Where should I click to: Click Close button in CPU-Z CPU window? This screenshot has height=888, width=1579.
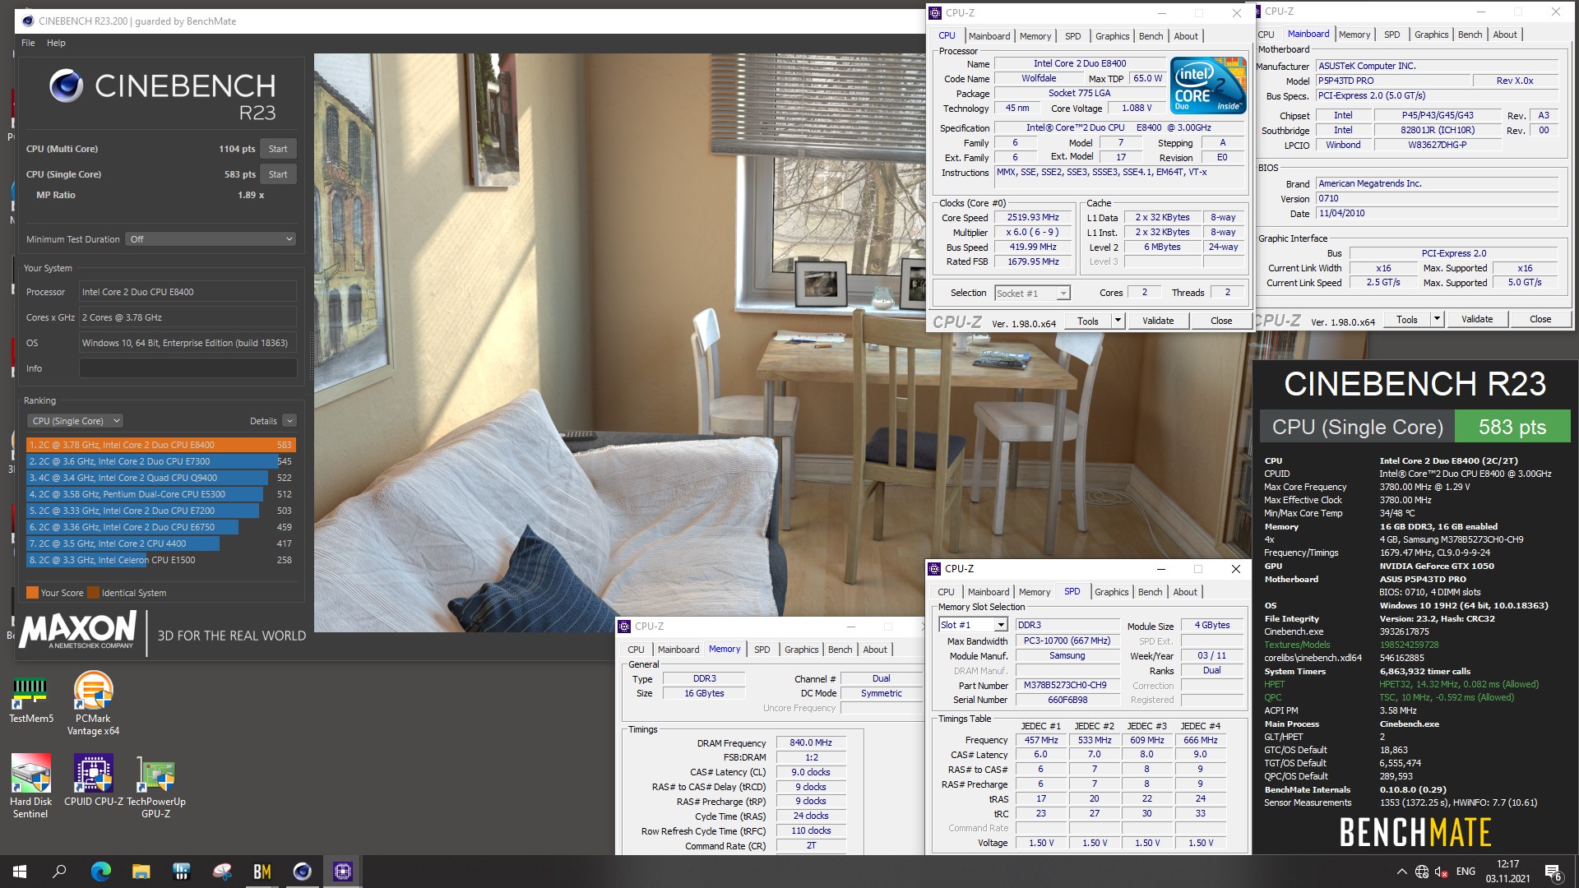point(1221,321)
